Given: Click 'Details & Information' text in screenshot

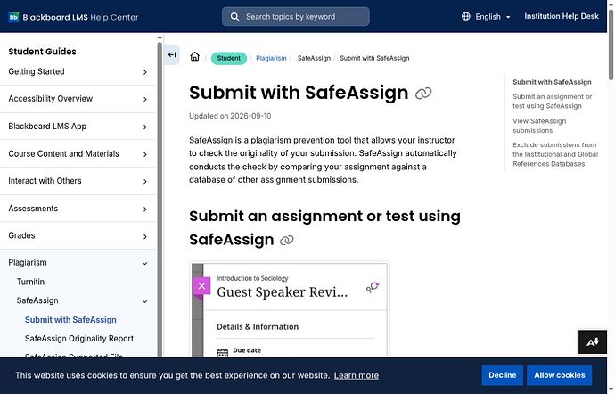Looking at the screenshot, I should (258, 326).
